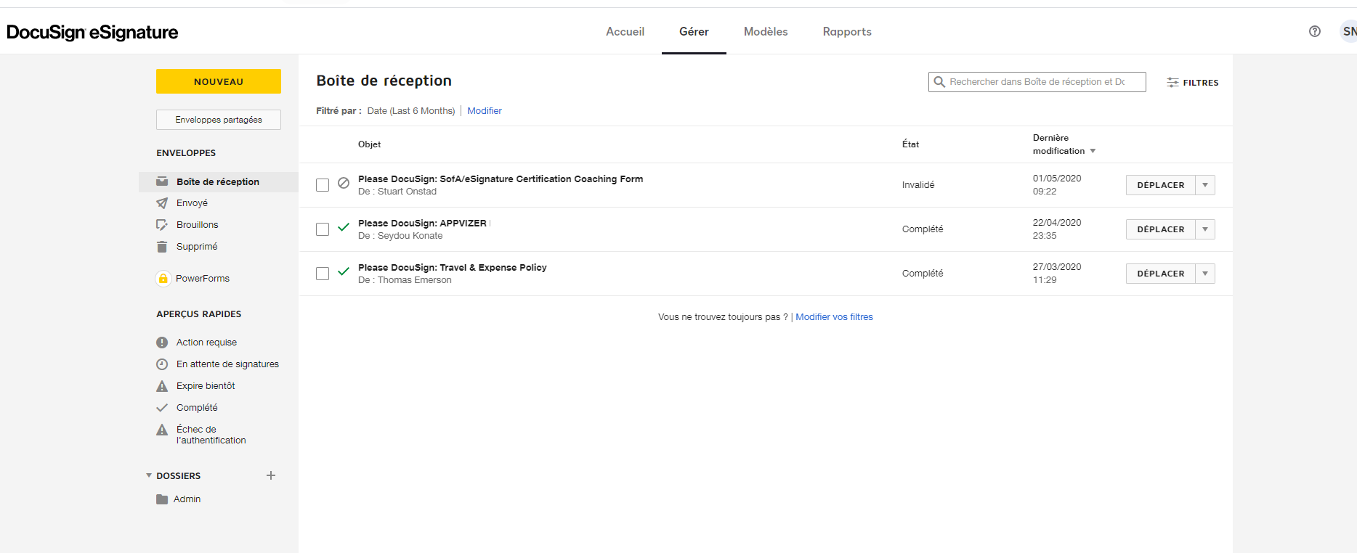Click the Brouillons draft icon
This screenshot has width=1357, height=553.
(x=162, y=225)
